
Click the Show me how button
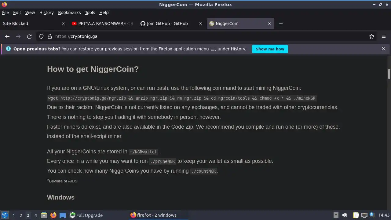point(270,49)
